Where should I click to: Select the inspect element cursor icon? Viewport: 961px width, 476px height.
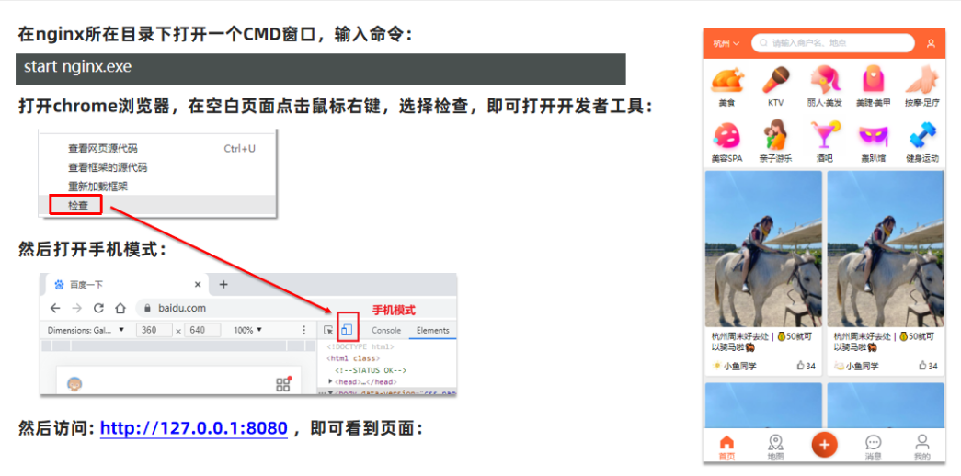pos(328,330)
